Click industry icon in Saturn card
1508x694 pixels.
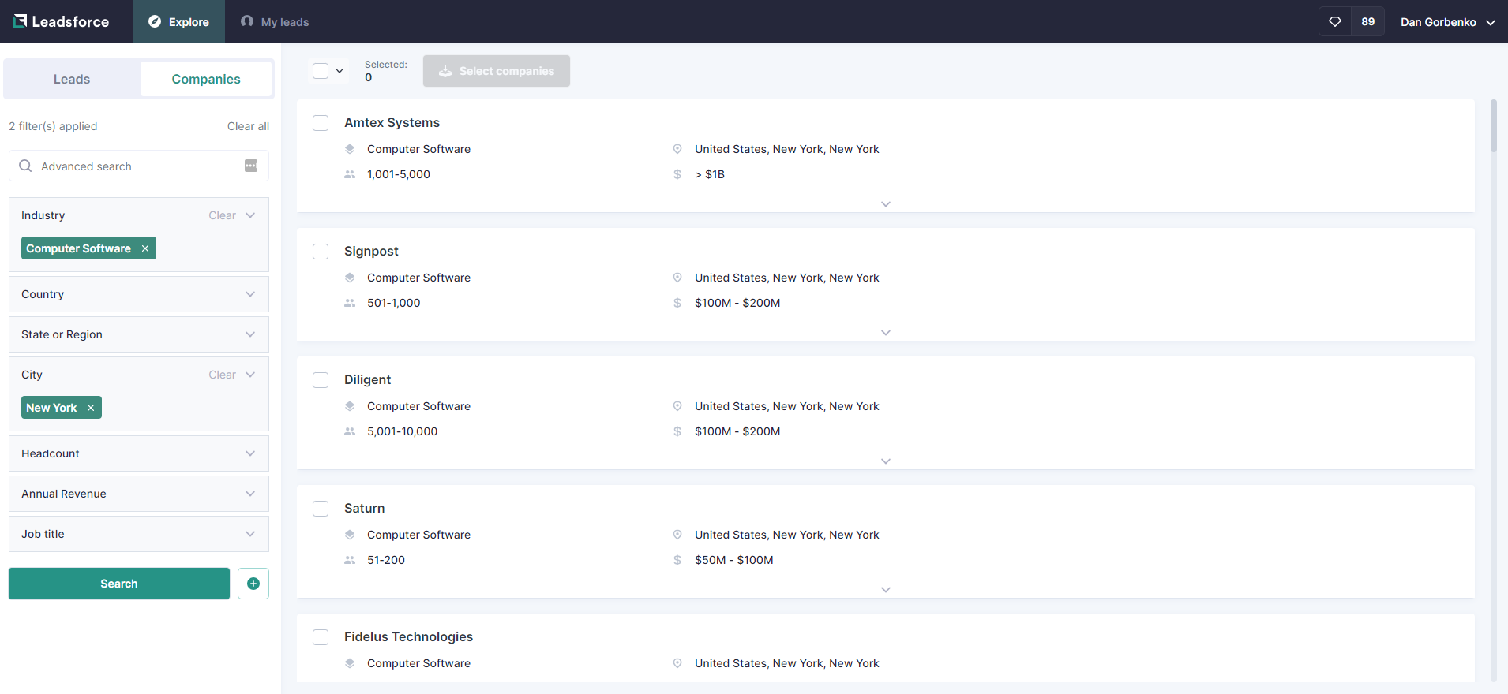[350, 535]
